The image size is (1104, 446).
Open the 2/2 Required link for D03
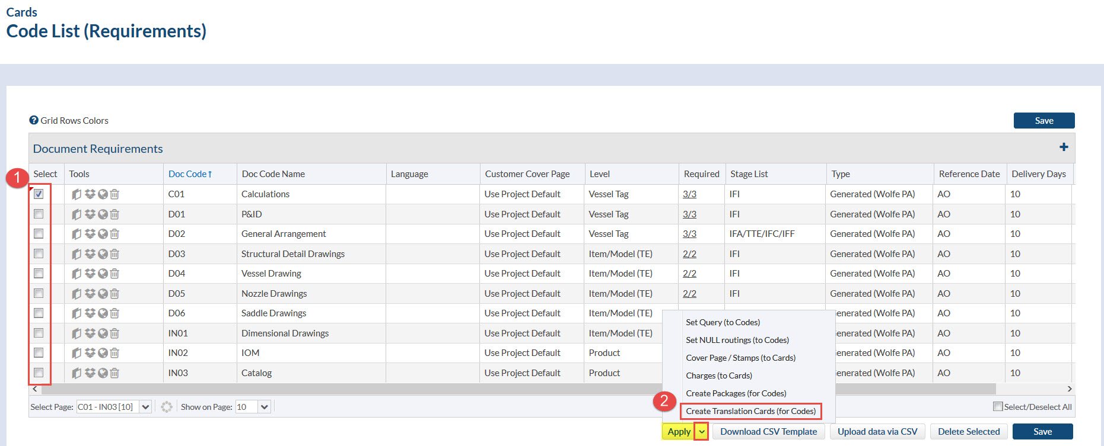click(689, 254)
